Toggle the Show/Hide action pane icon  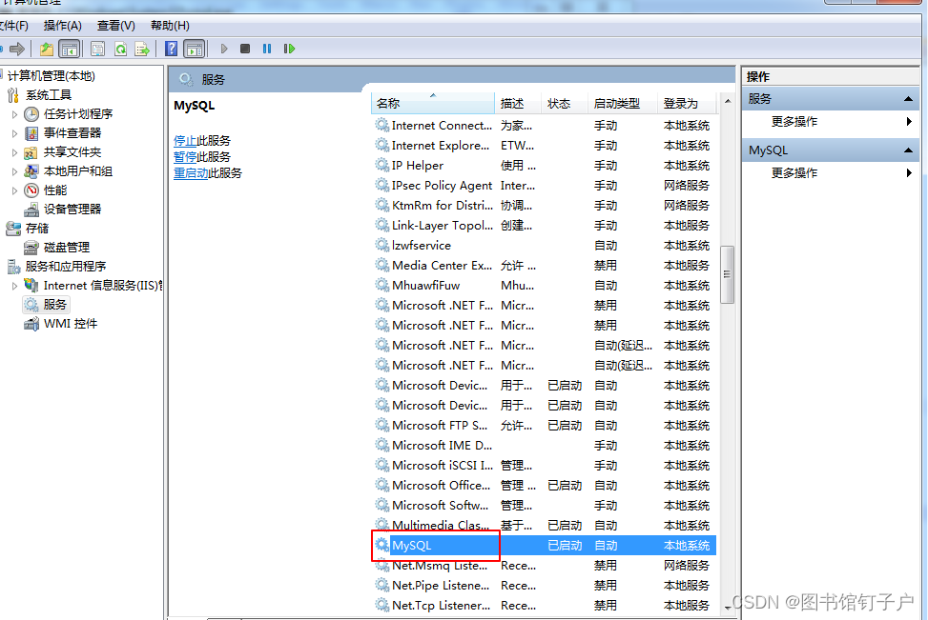(x=195, y=49)
